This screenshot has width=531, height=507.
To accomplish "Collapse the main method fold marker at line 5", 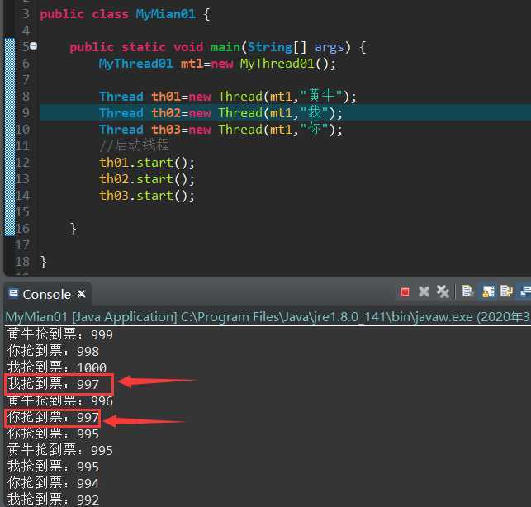I will (x=33, y=45).
